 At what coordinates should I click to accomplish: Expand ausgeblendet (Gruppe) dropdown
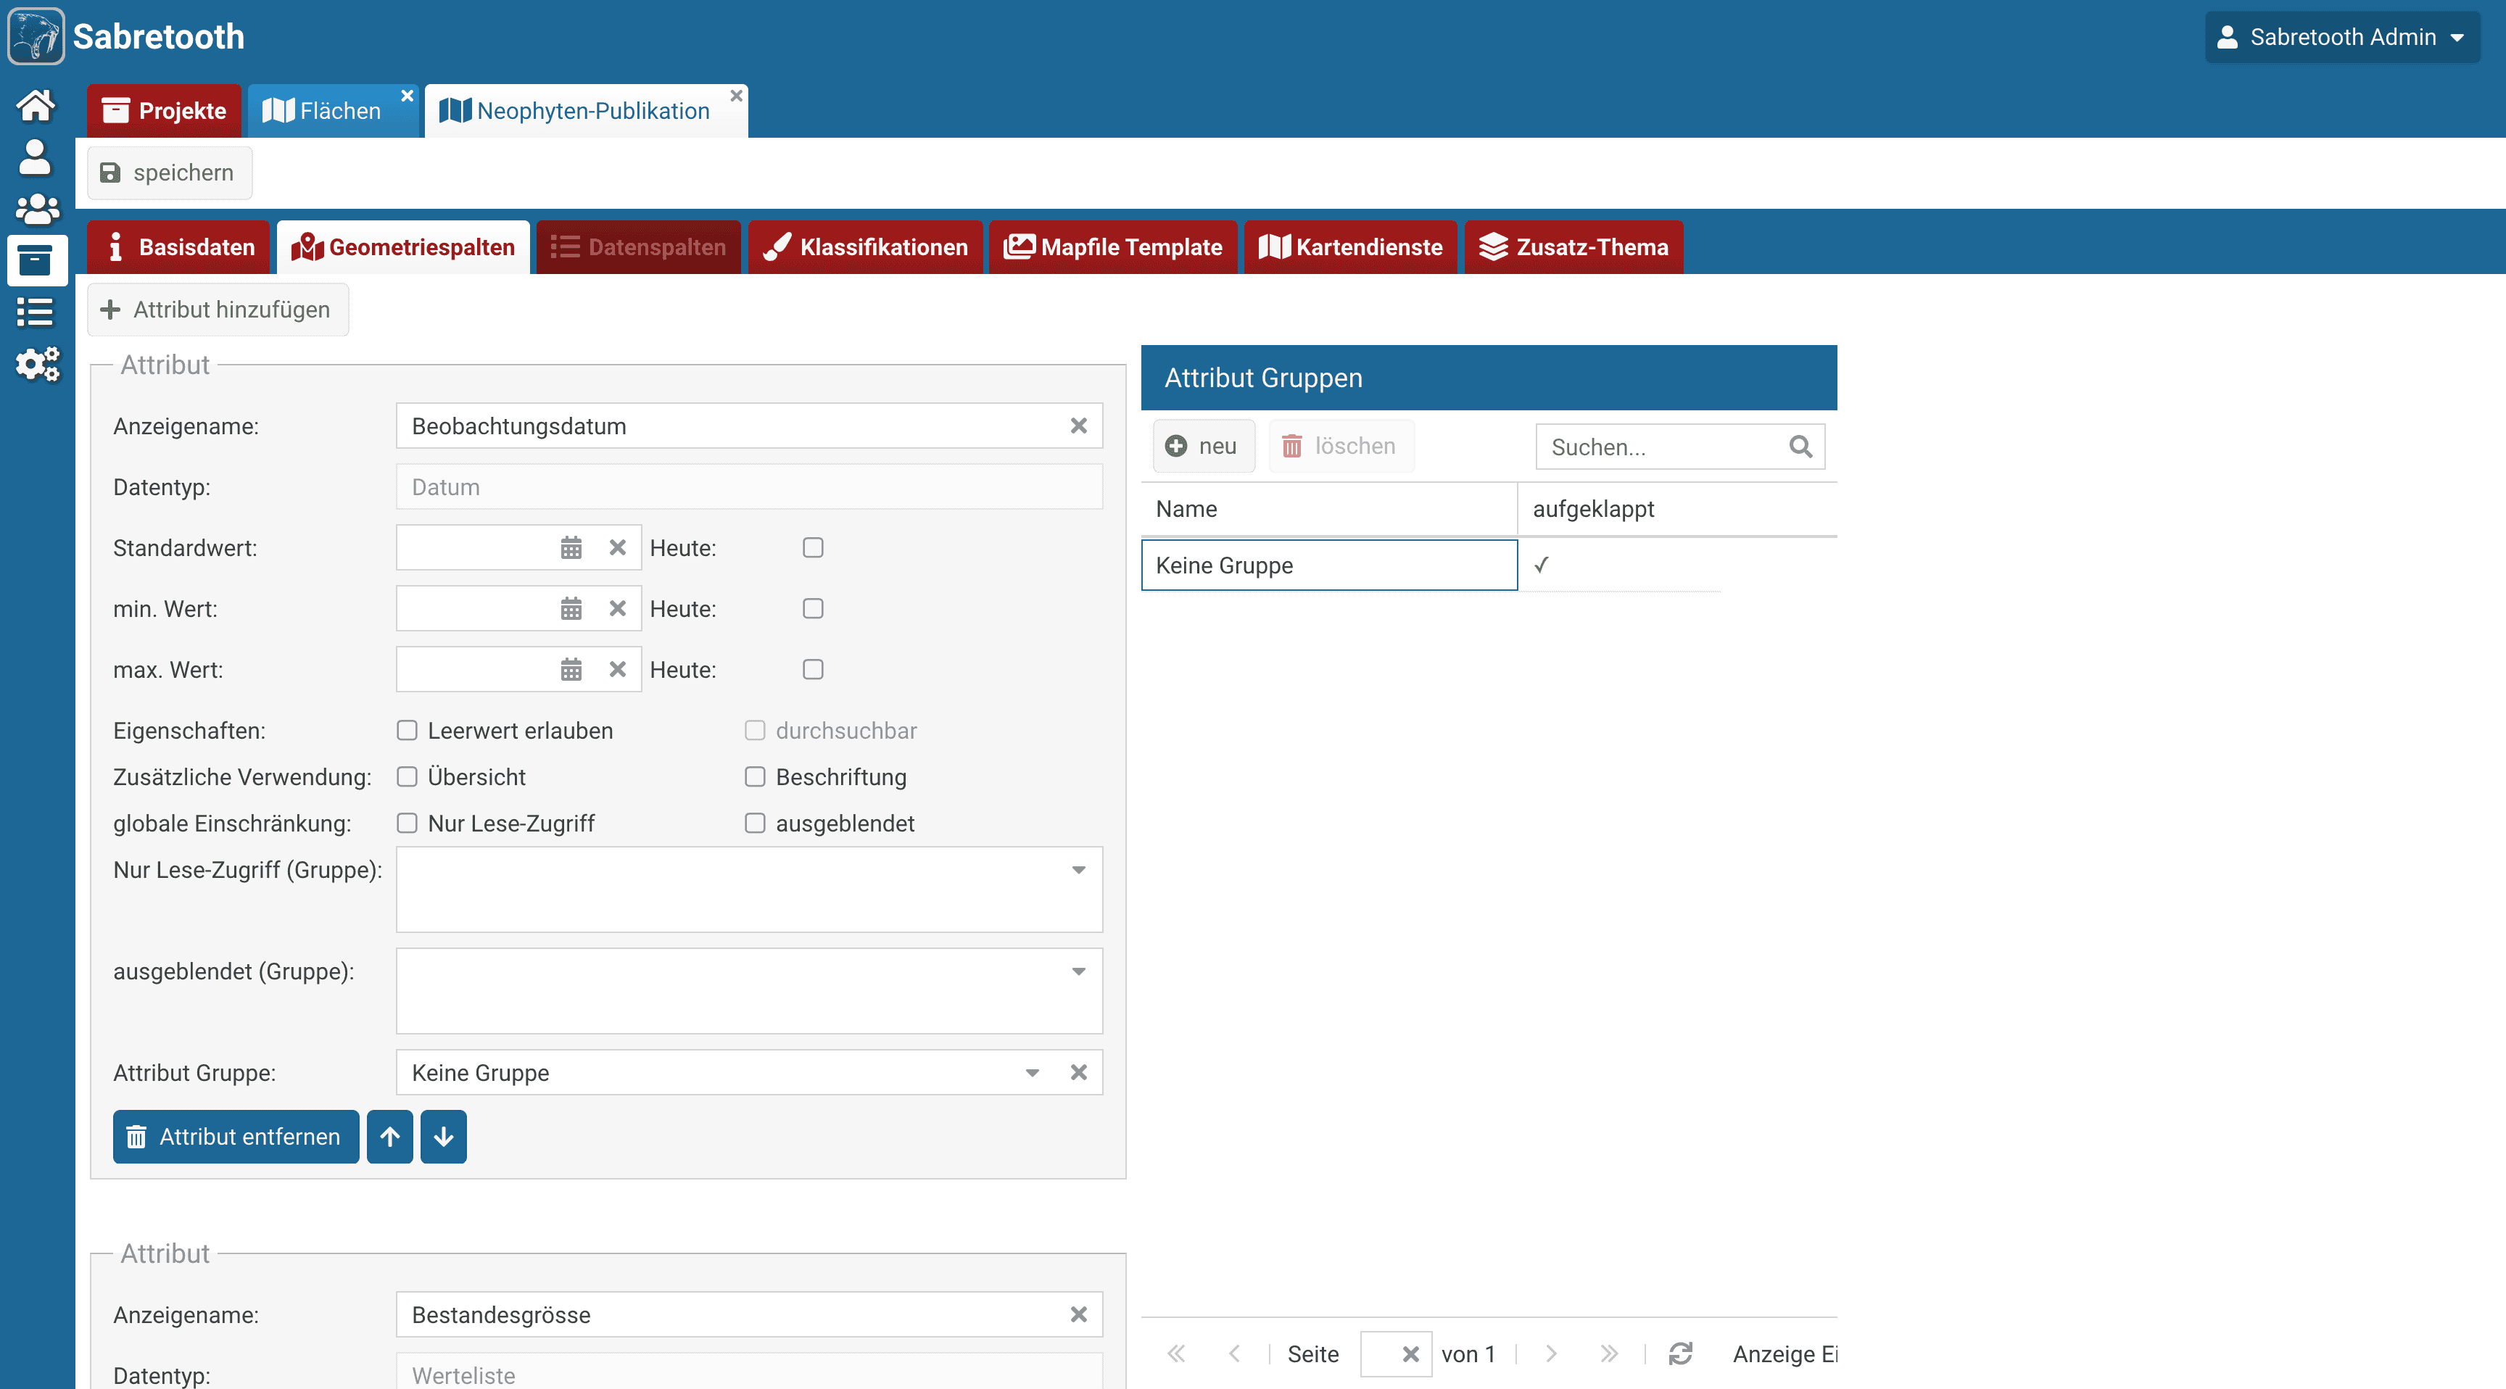1078,971
